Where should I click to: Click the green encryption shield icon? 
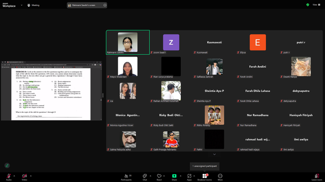coord(308,5)
